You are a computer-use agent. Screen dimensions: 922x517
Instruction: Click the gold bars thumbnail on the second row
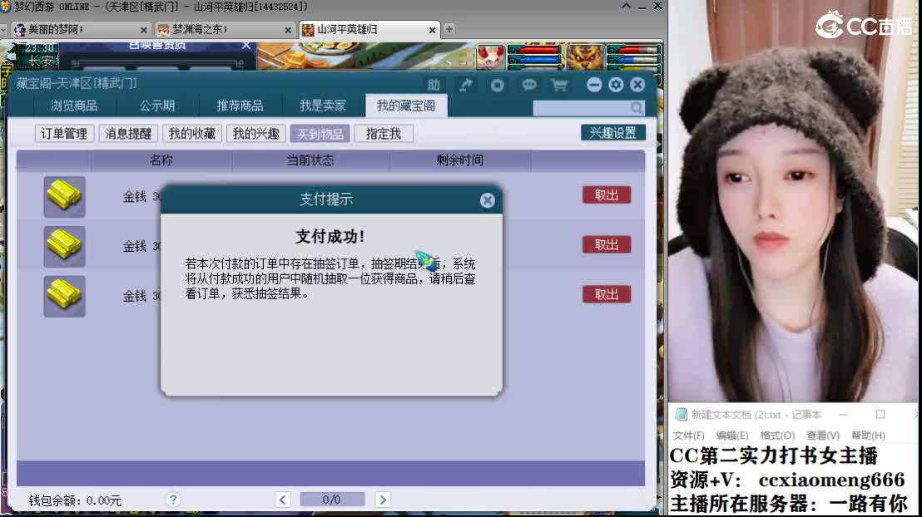coord(64,246)
